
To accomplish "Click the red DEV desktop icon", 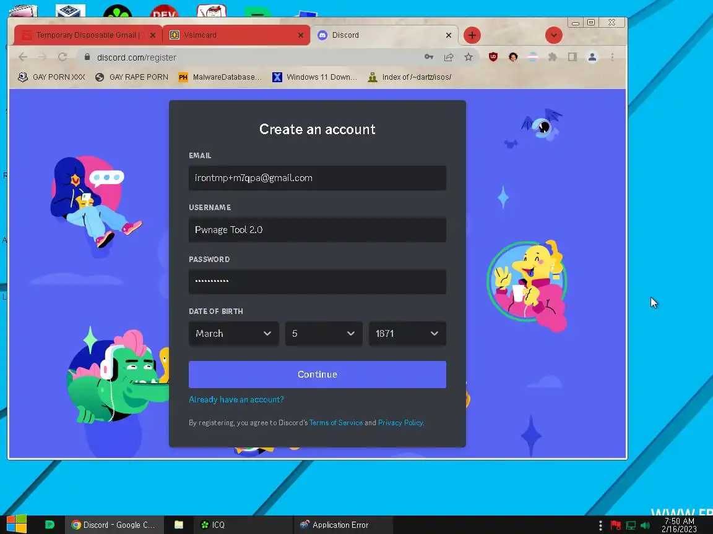I will coord(164,11).
